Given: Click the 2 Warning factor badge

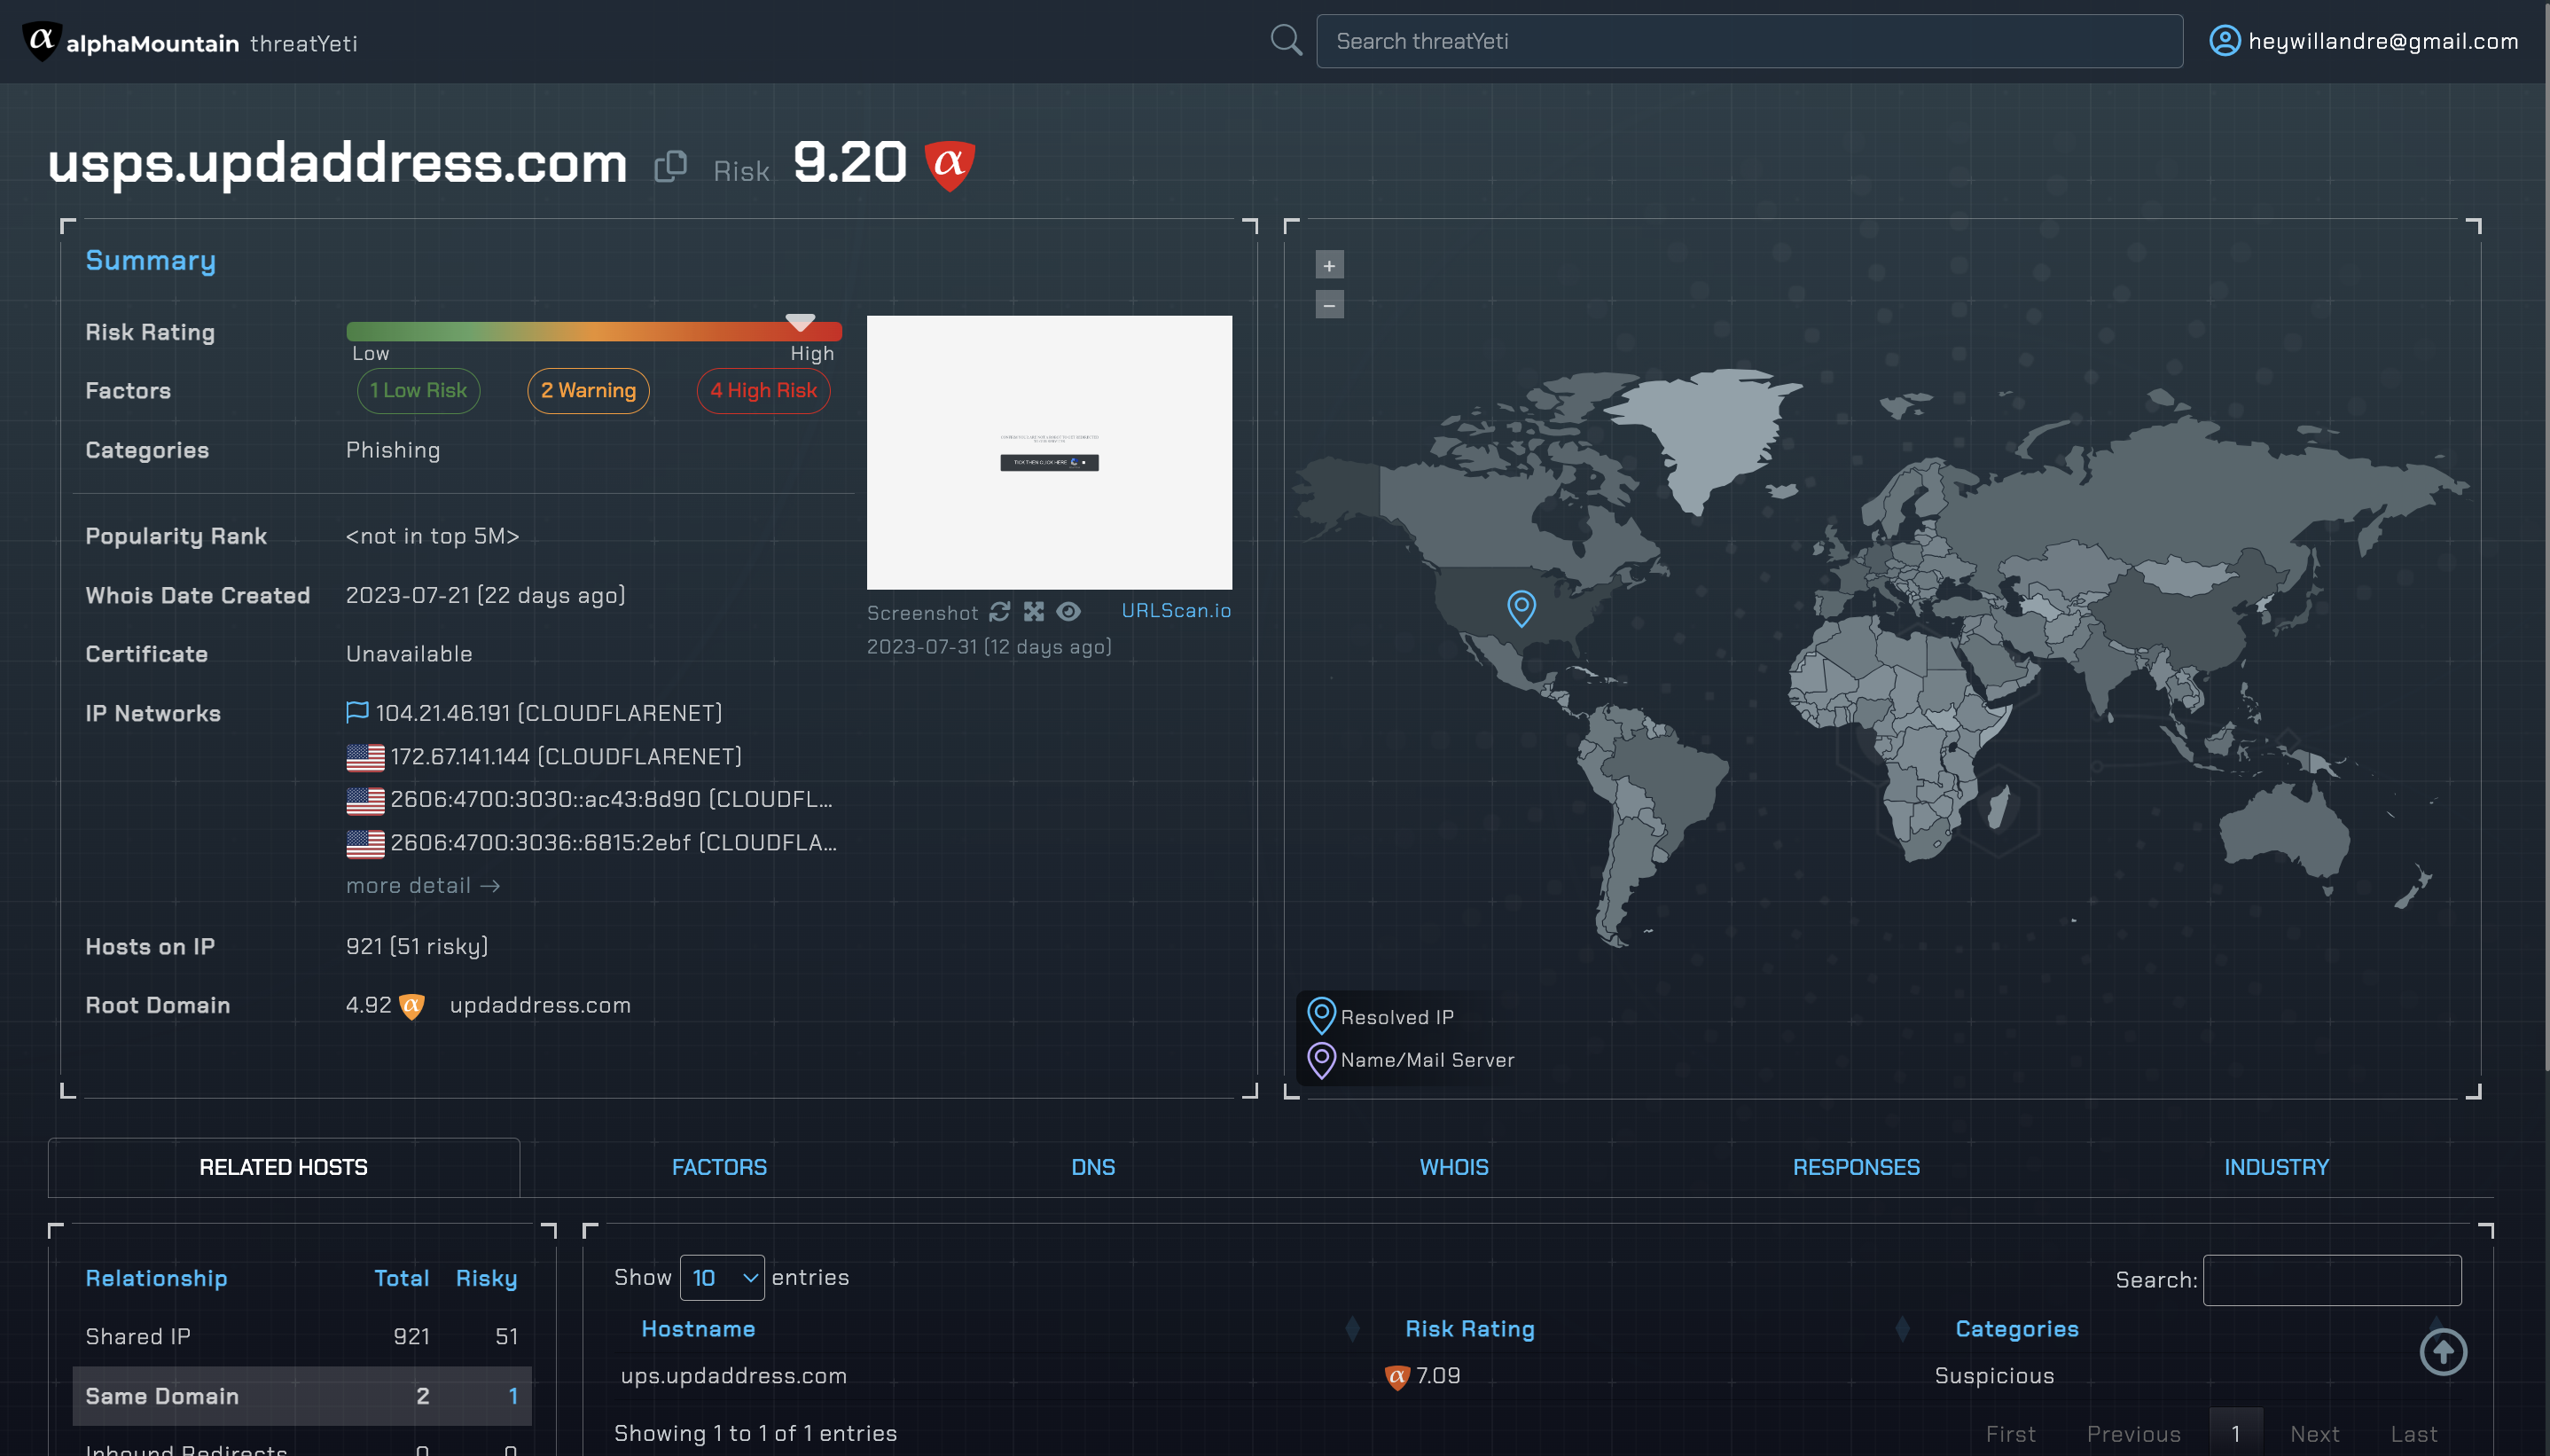Looking at the screenshot, I should [x=588, y=391].
